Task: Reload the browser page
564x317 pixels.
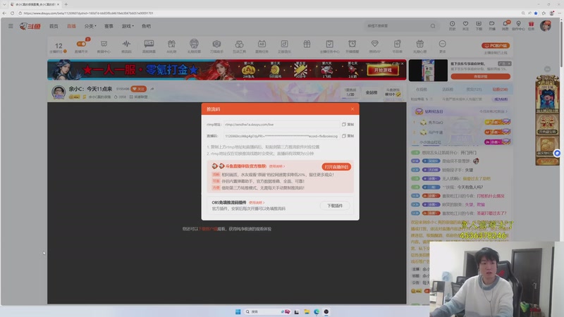Action: coord(12,13)
